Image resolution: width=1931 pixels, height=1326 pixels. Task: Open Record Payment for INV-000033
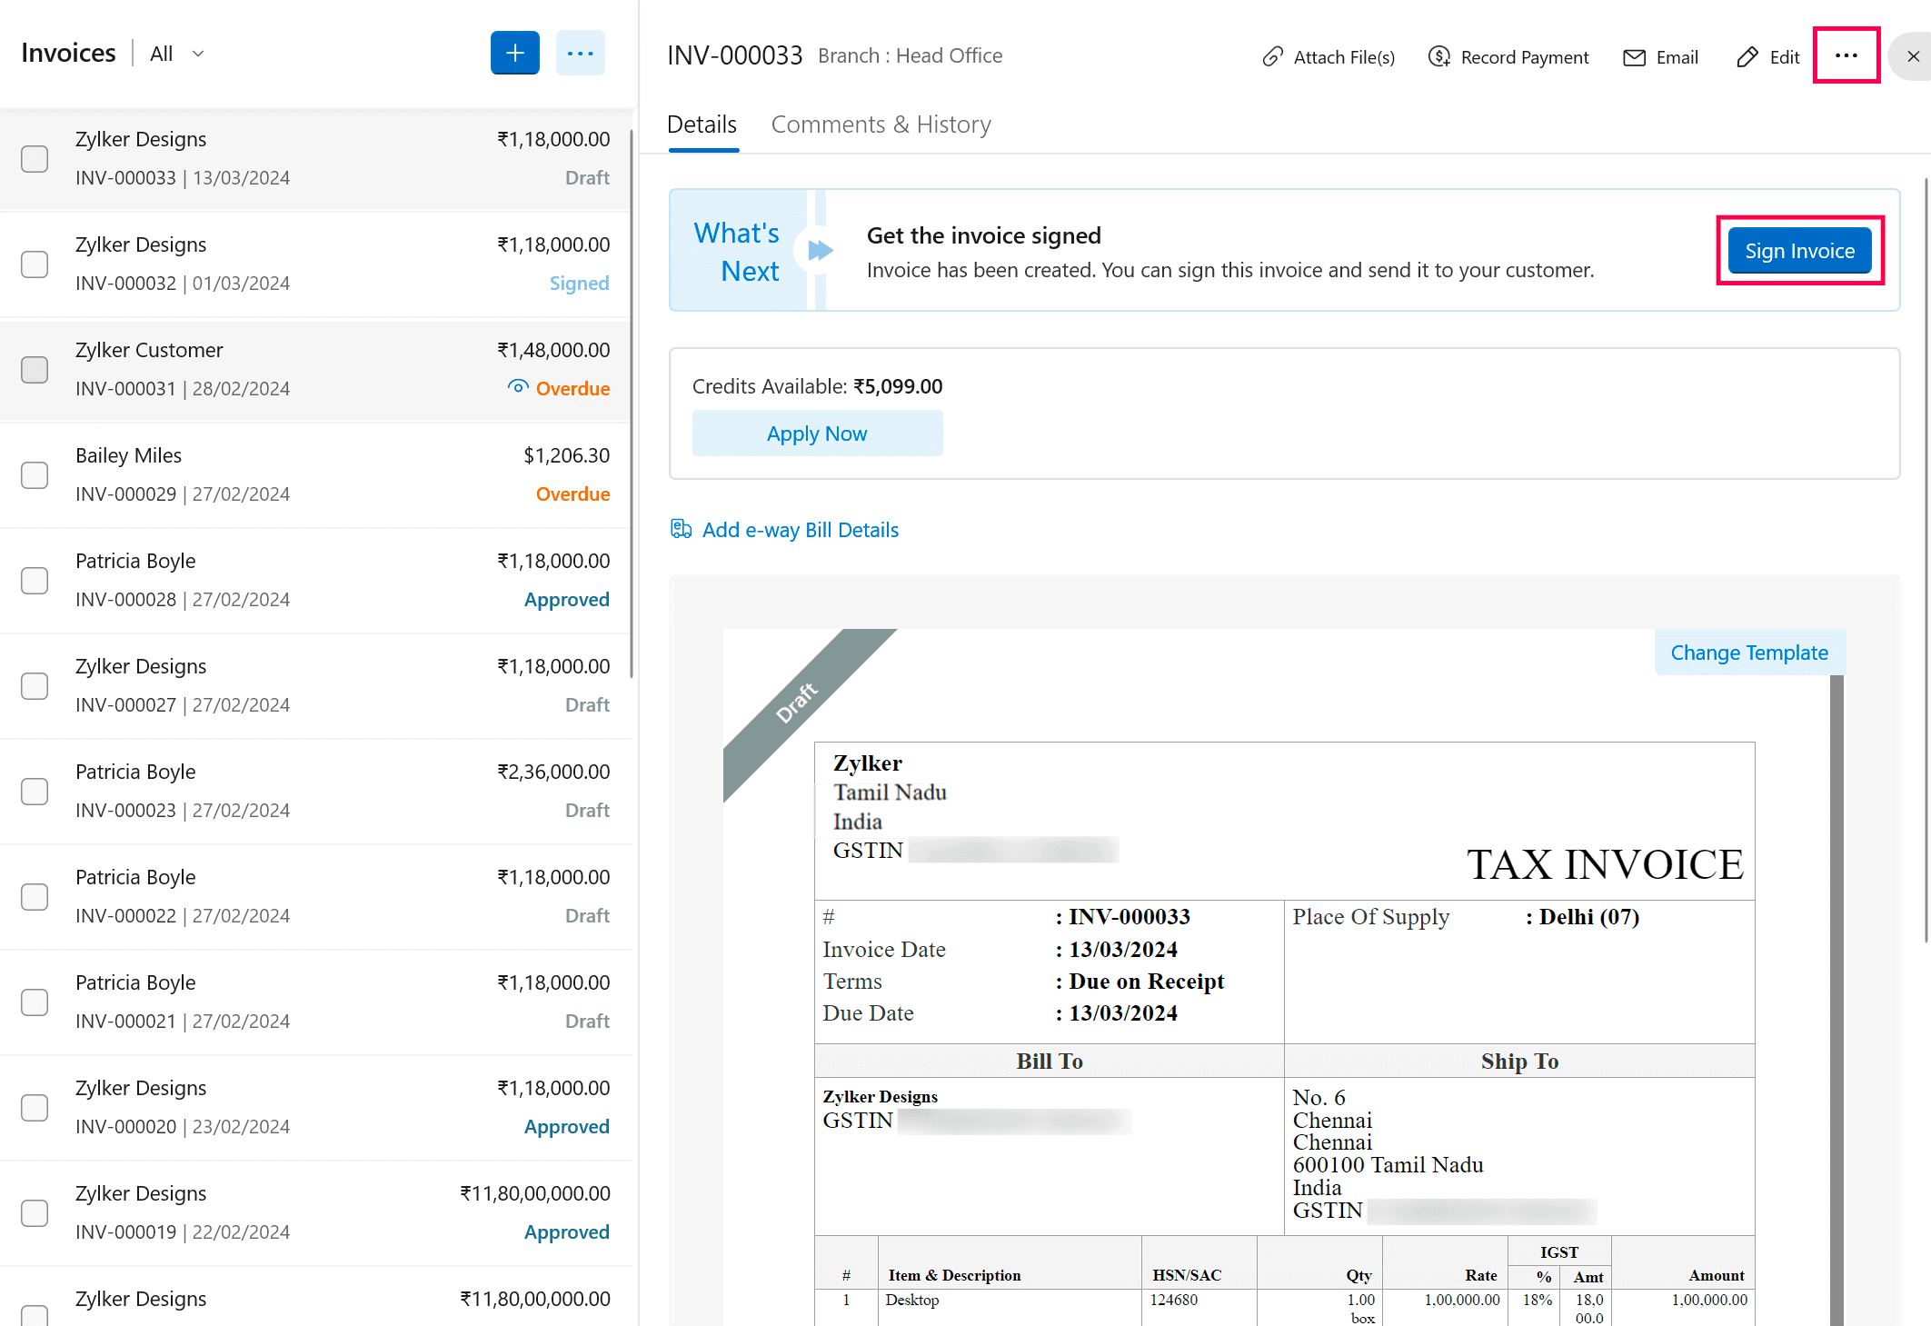point(1439,56)
